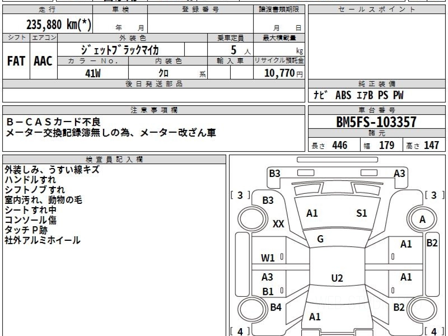Select the mileage value 235,880 km(*)
This screenshot has width=448, height=336.
pyautogui.click(x=59, y=24)
